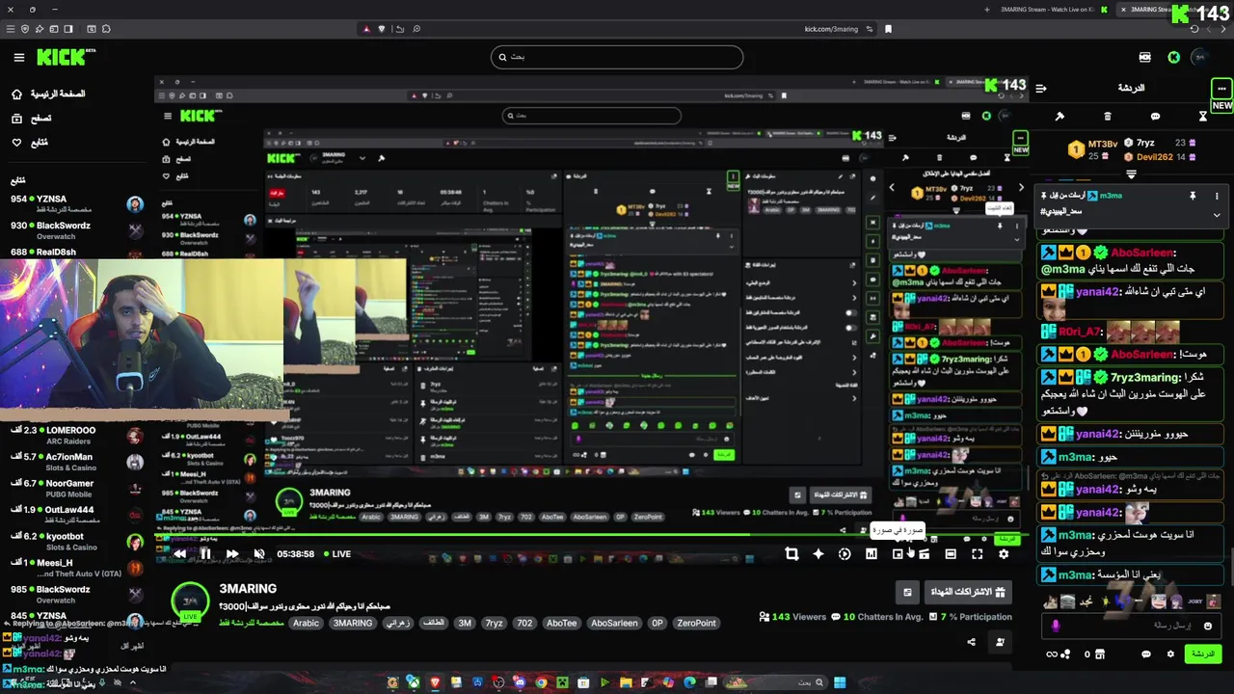Click the ZeroPoint stream tag
The width and height of the screenshot is (1234, 694).
696,624
